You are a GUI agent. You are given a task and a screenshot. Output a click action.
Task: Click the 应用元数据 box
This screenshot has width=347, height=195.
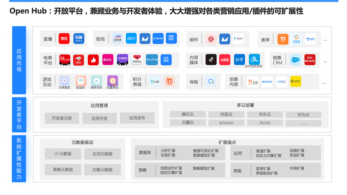(x=102, y=154)
